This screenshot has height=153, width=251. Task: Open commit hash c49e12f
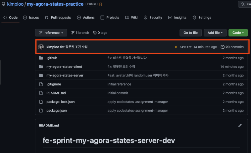pyautogui.click(x=185, y=47)
